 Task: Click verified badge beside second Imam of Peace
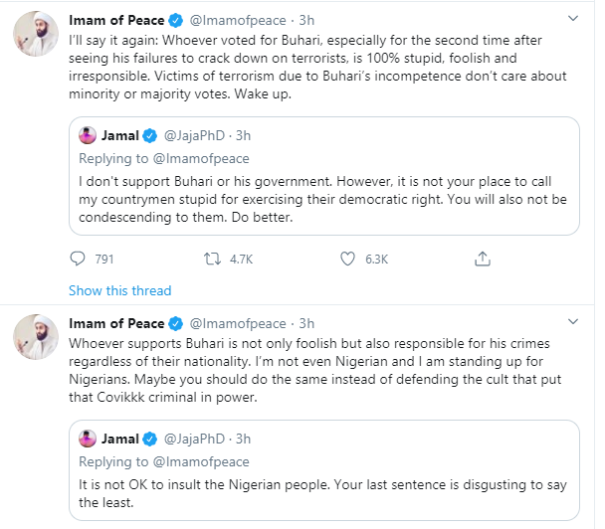click(176, 323)
